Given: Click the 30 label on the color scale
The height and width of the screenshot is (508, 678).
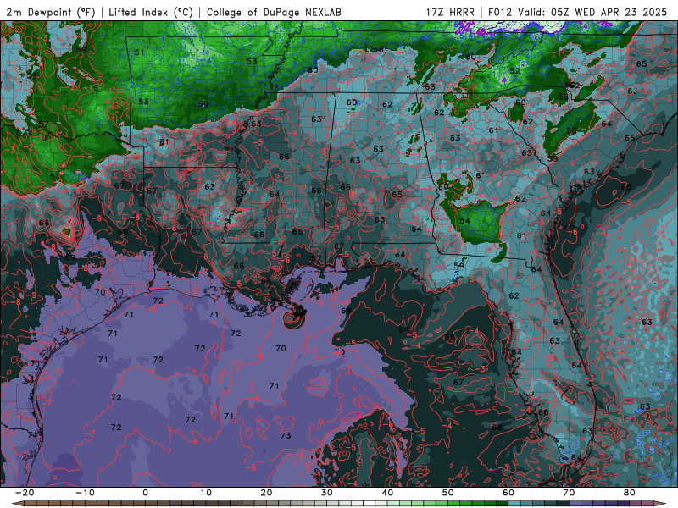Looking at the screenshot, I should (327, 493).
